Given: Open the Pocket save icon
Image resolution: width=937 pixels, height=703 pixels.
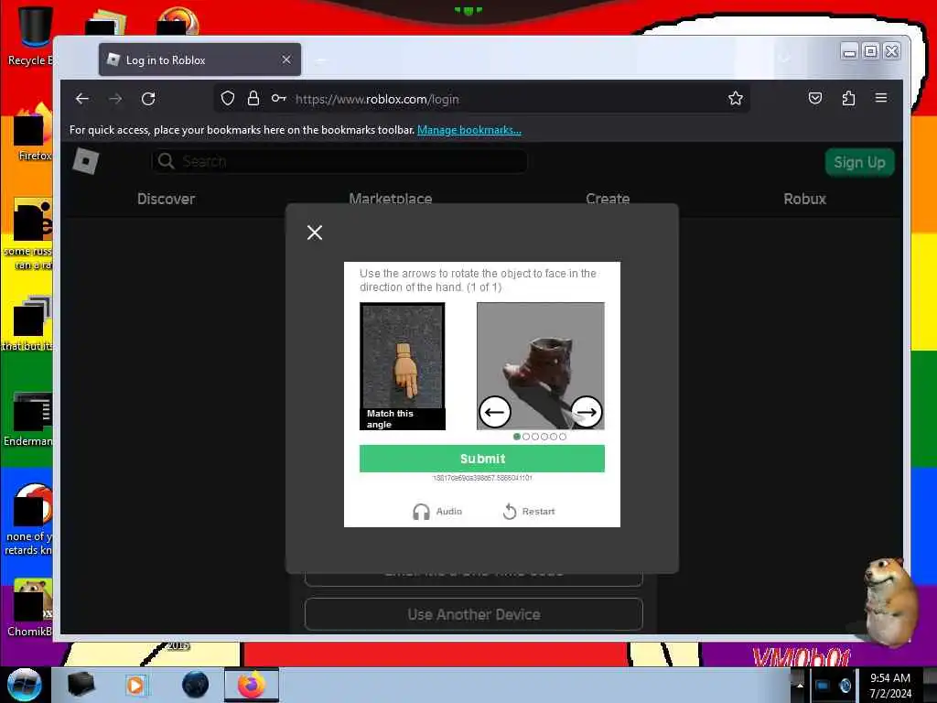Looking at the screenshot, I should 815,98.
